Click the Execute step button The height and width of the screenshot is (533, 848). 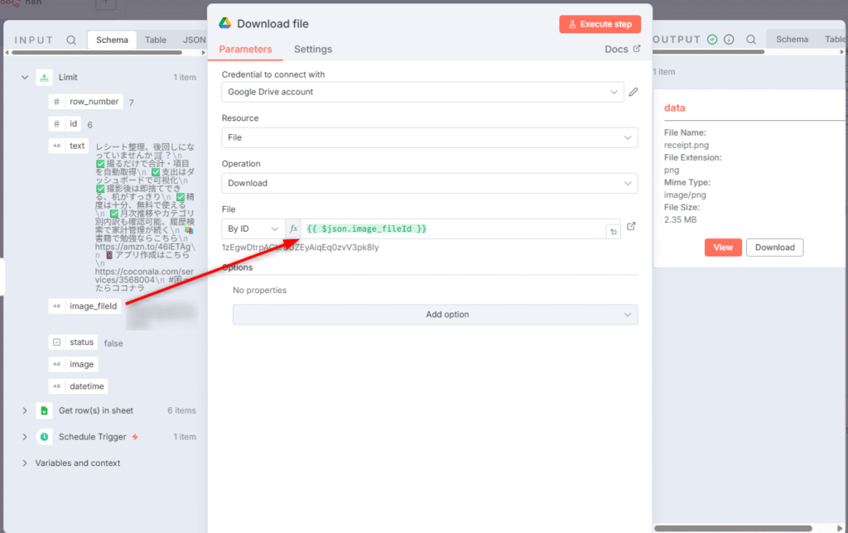pos(600,24)
